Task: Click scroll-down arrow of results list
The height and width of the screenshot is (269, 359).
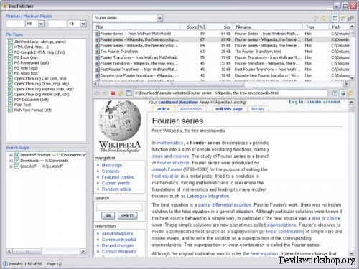Action: tap(352, 78)
